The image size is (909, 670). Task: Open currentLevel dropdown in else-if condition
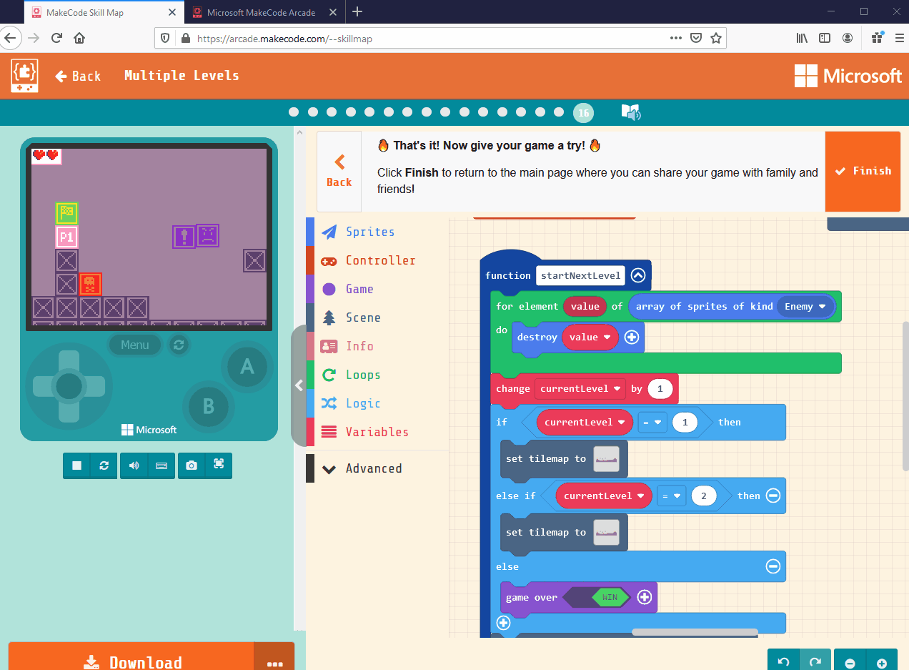click(605, 496)
